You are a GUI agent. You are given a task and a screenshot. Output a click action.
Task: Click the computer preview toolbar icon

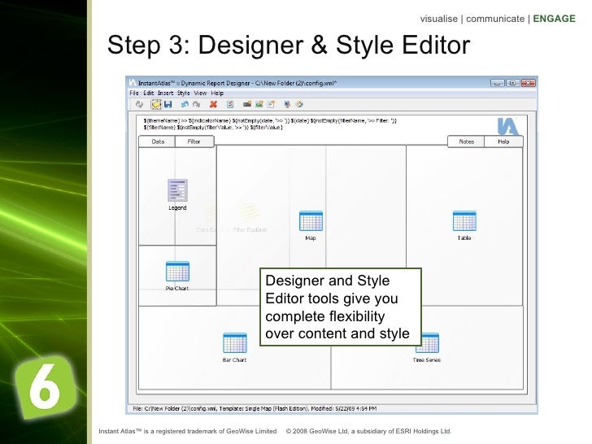[287, 104]
